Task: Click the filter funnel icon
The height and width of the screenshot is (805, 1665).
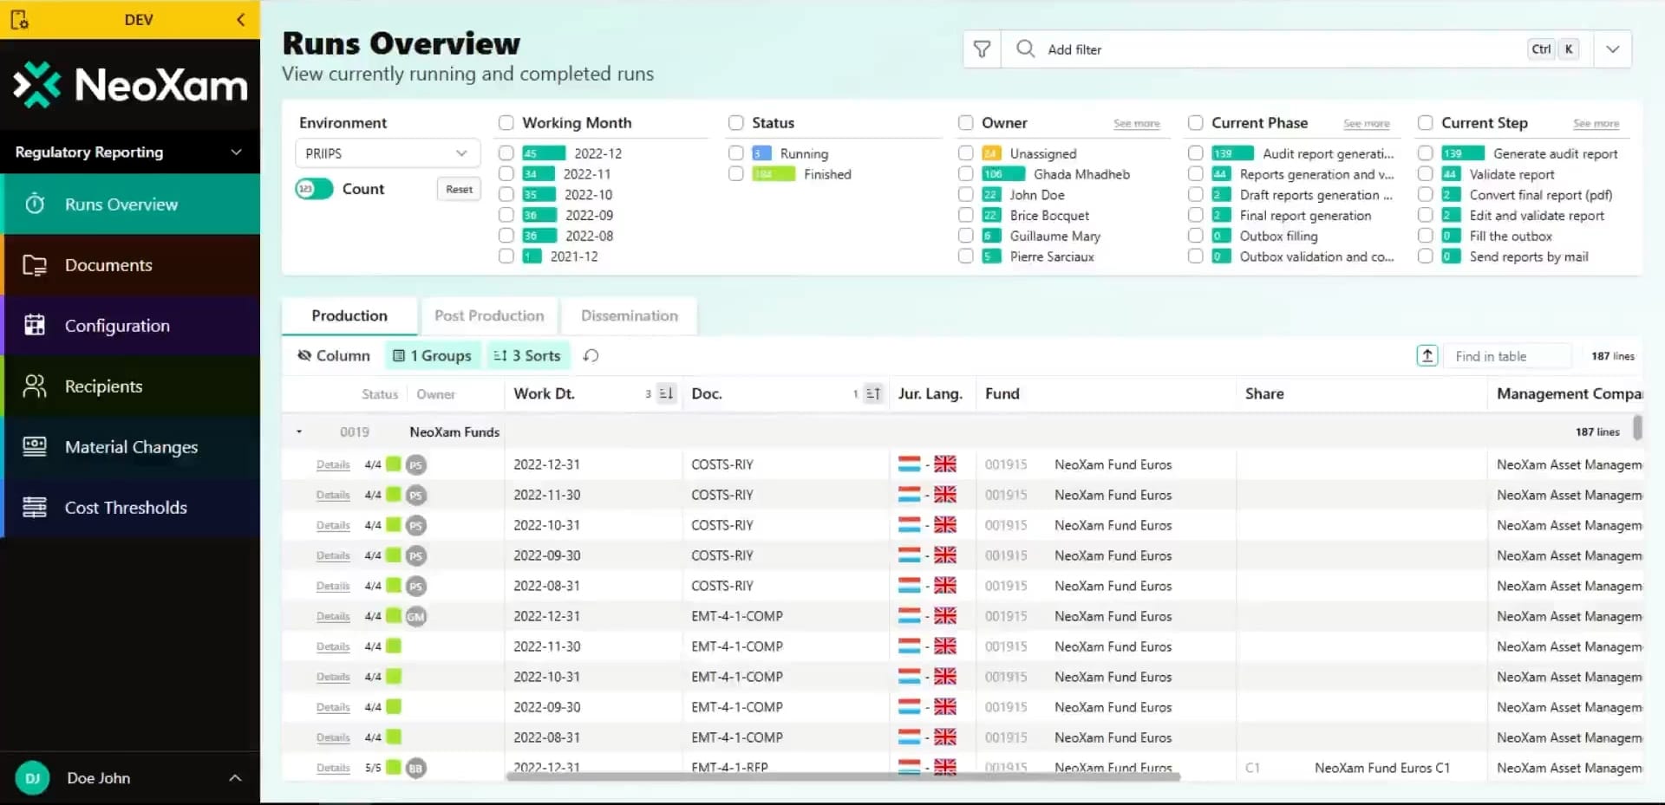Action: click(982, 49)
